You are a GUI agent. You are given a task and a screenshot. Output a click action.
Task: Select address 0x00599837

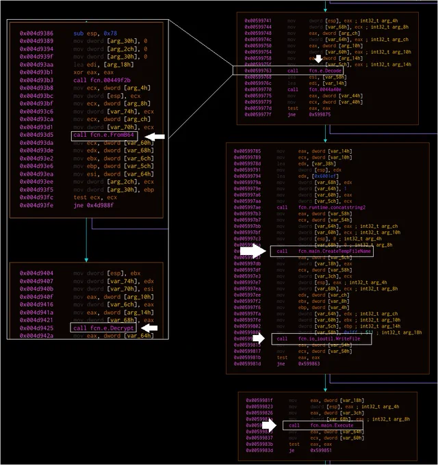click(259, 438)
